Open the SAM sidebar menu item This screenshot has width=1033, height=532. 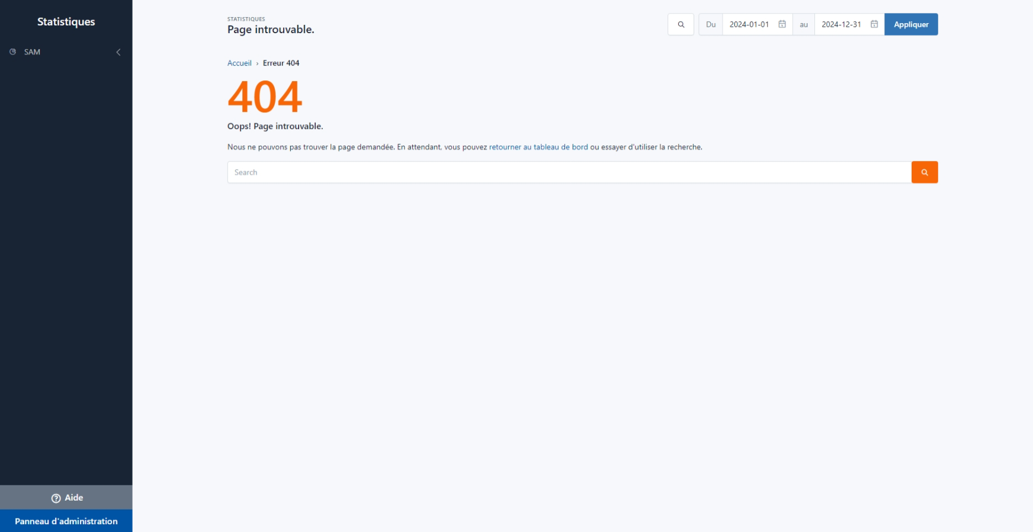(x=66, y=52)
